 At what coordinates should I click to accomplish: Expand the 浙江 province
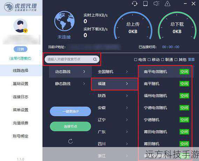pos(114,156)
